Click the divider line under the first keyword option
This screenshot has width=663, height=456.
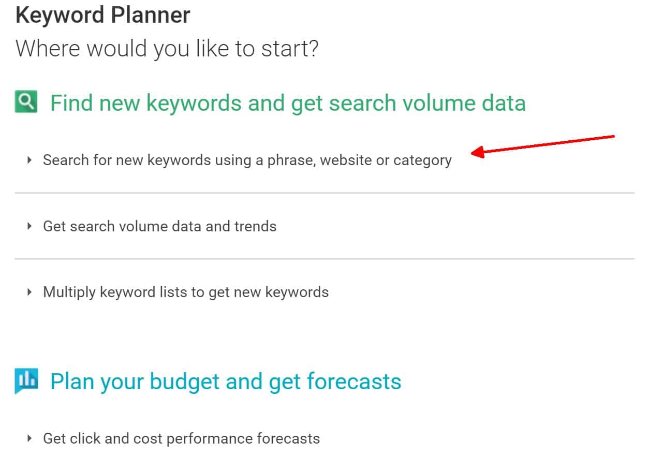click(x=325, y=193)
